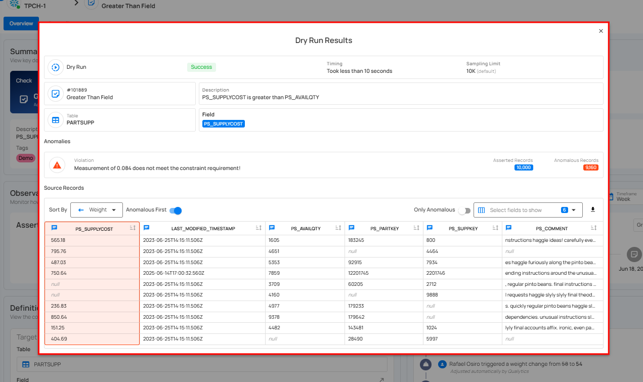This screenshot has width=643, height=382.
Task: Click the PARTSUPP table icon
Action: point(55,120)
